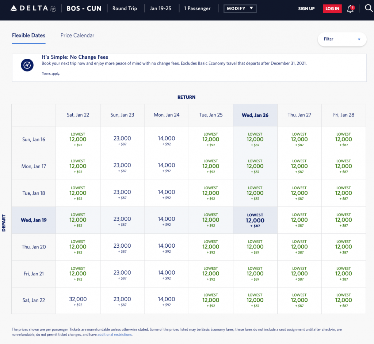The height and width of the screenshot is (344, 374).
Task: Open the notifications bell icon
Action: [x=350, y=9]
